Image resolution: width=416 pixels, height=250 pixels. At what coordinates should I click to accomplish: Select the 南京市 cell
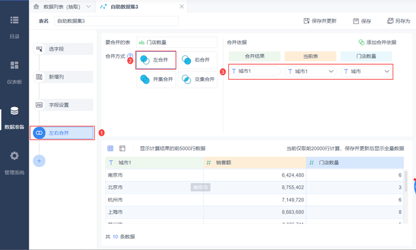(155, 175)
